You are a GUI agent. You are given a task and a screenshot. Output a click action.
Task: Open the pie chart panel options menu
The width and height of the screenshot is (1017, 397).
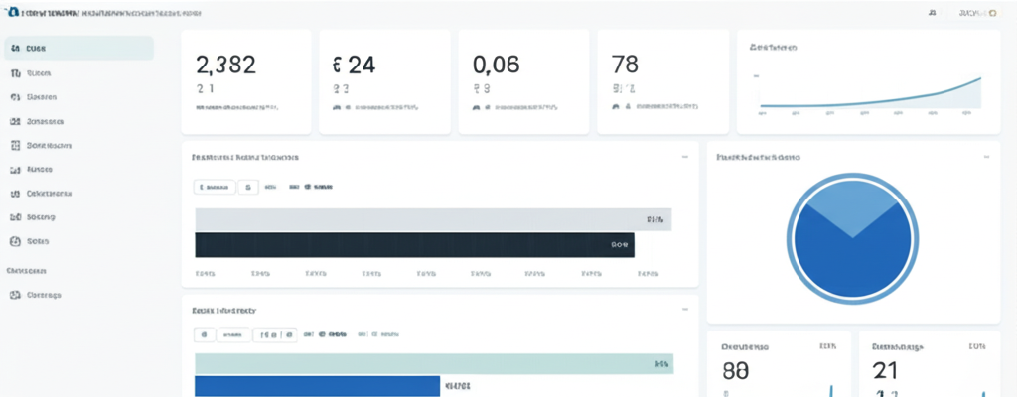pos(986,157)
